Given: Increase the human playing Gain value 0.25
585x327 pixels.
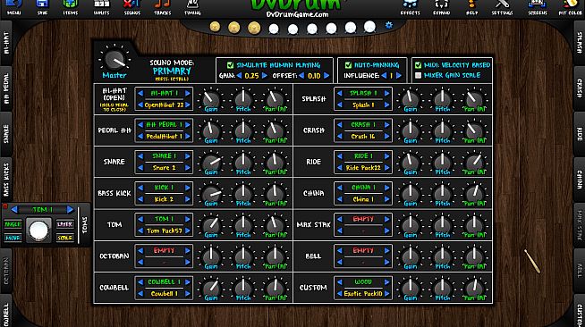Looking at the screenshot, I should point(265,76).
